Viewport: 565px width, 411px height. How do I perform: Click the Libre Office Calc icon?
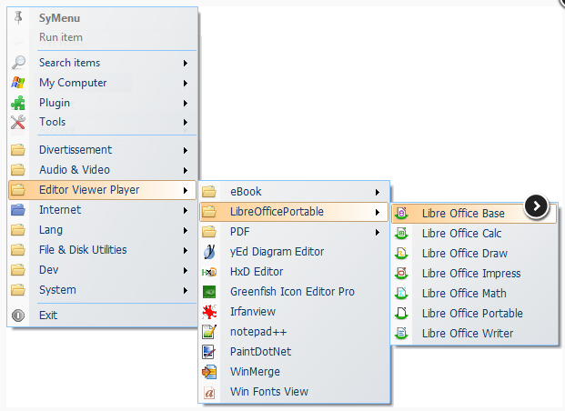tap(401, 234)
